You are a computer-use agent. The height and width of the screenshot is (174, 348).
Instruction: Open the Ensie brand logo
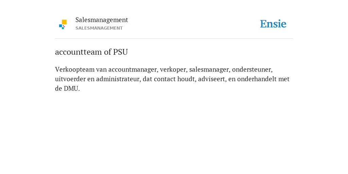[273, 24]
